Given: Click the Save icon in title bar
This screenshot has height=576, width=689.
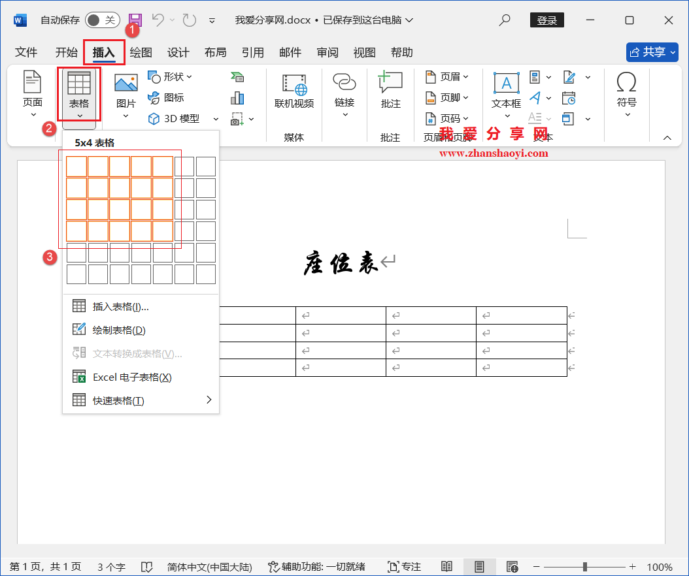Looking at the screenshot, I should tap(135, 20).
